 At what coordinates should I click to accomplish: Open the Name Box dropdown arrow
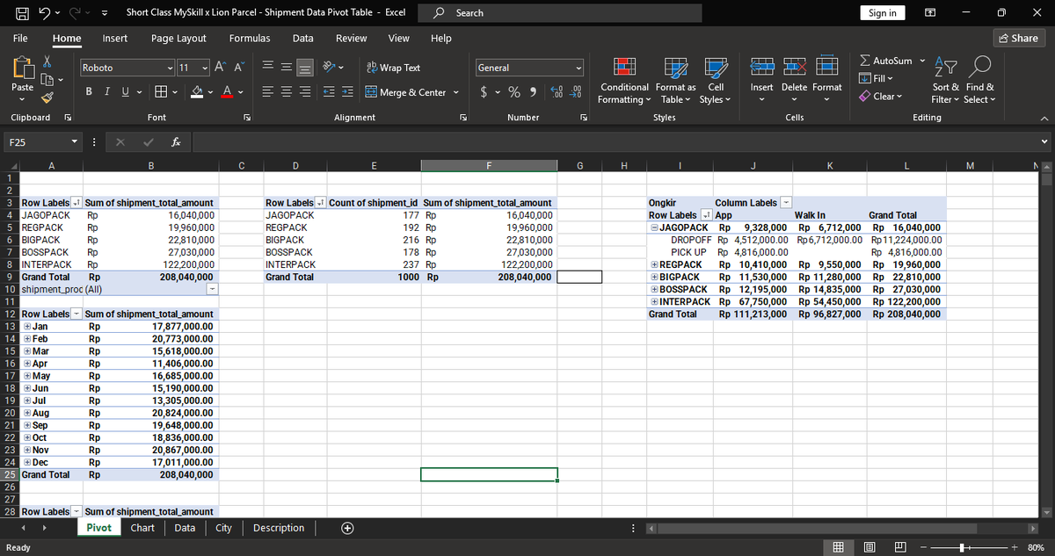75,141
